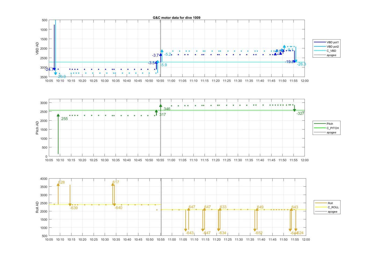The height and width of the screenshot is (265, 376).
Task: Click the '4000' tick on Roll axis
Action: click(44, 179)
